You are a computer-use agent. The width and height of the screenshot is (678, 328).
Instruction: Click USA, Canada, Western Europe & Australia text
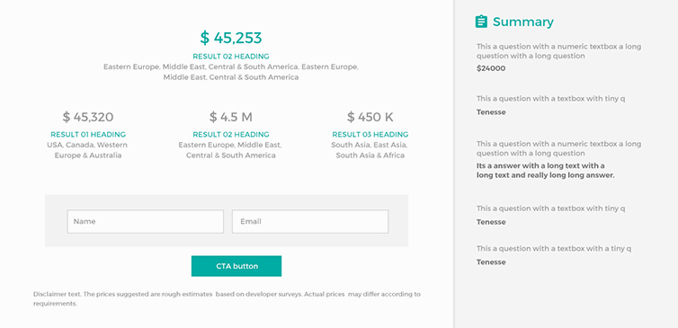tap(88, 150)
